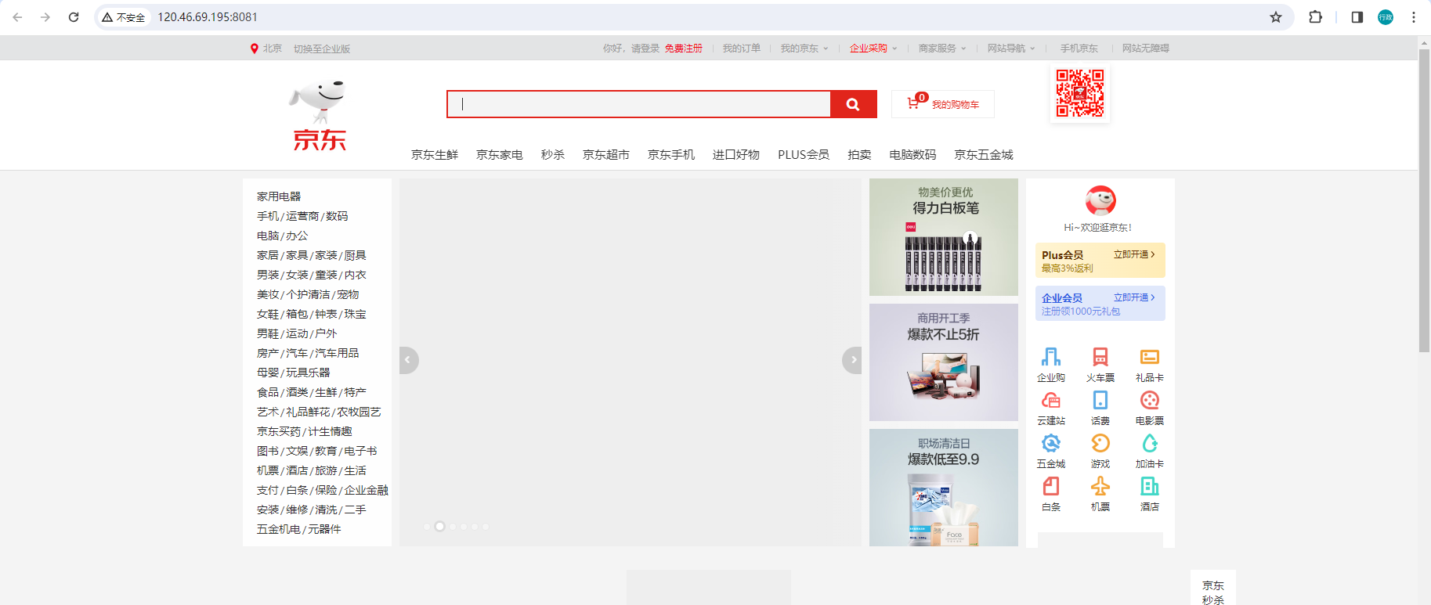
Task: Open the 云建站 icon
Action: pos(1051,400)
